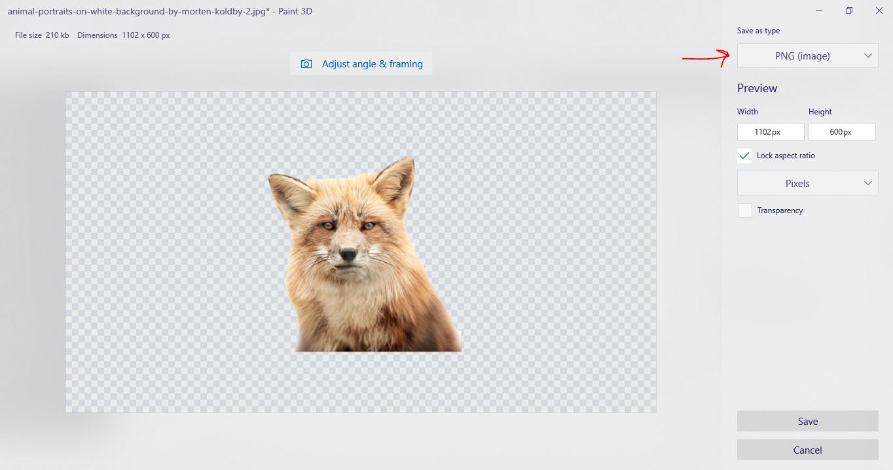Maximize the Paint 3D window
This screenshot has width=893, height=470.
click(x=848, y=10)
